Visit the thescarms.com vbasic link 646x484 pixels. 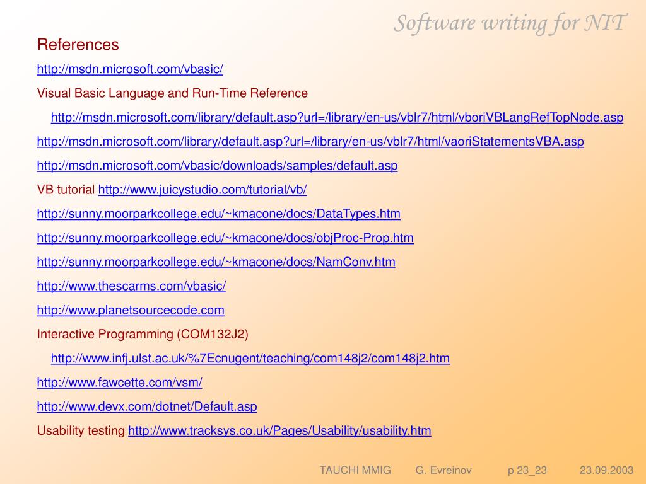pyautogui.click(x=131, y=286)
